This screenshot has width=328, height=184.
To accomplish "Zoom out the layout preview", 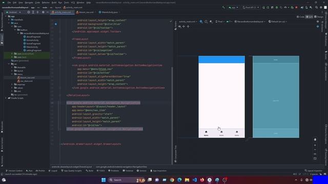I will click(x=315, y=150).
